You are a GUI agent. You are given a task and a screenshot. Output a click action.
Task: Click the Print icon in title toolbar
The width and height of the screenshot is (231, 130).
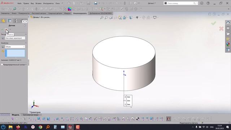96,3
